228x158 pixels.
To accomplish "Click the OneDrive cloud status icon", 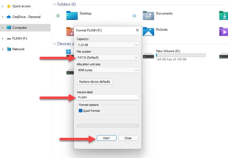I will point(134,16).
